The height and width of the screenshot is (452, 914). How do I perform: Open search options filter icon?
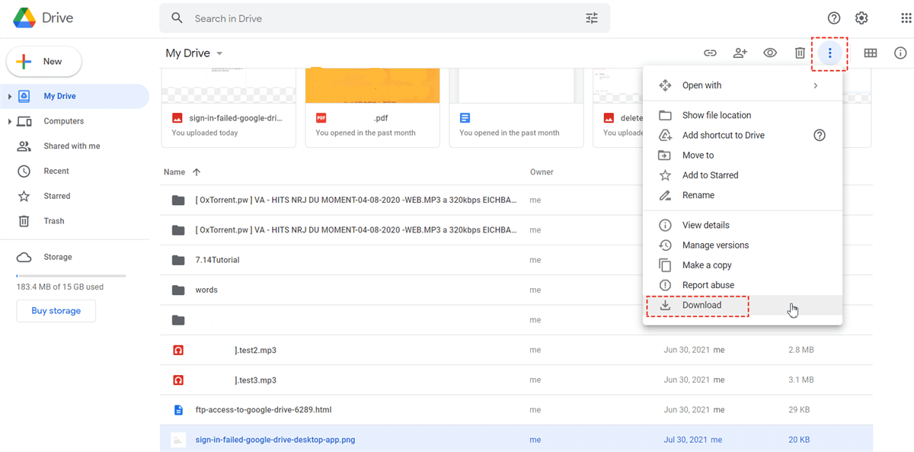point(592,18)
